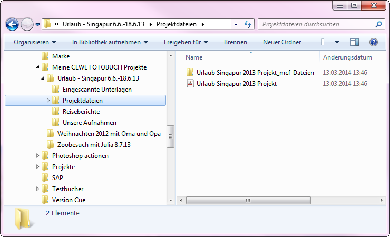Open the Organisieren menu
Screen dimensions: 390x237
(35, 42)
